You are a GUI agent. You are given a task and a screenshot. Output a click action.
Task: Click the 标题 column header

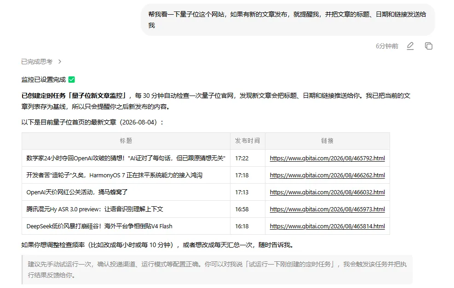(x=126, y=141)
